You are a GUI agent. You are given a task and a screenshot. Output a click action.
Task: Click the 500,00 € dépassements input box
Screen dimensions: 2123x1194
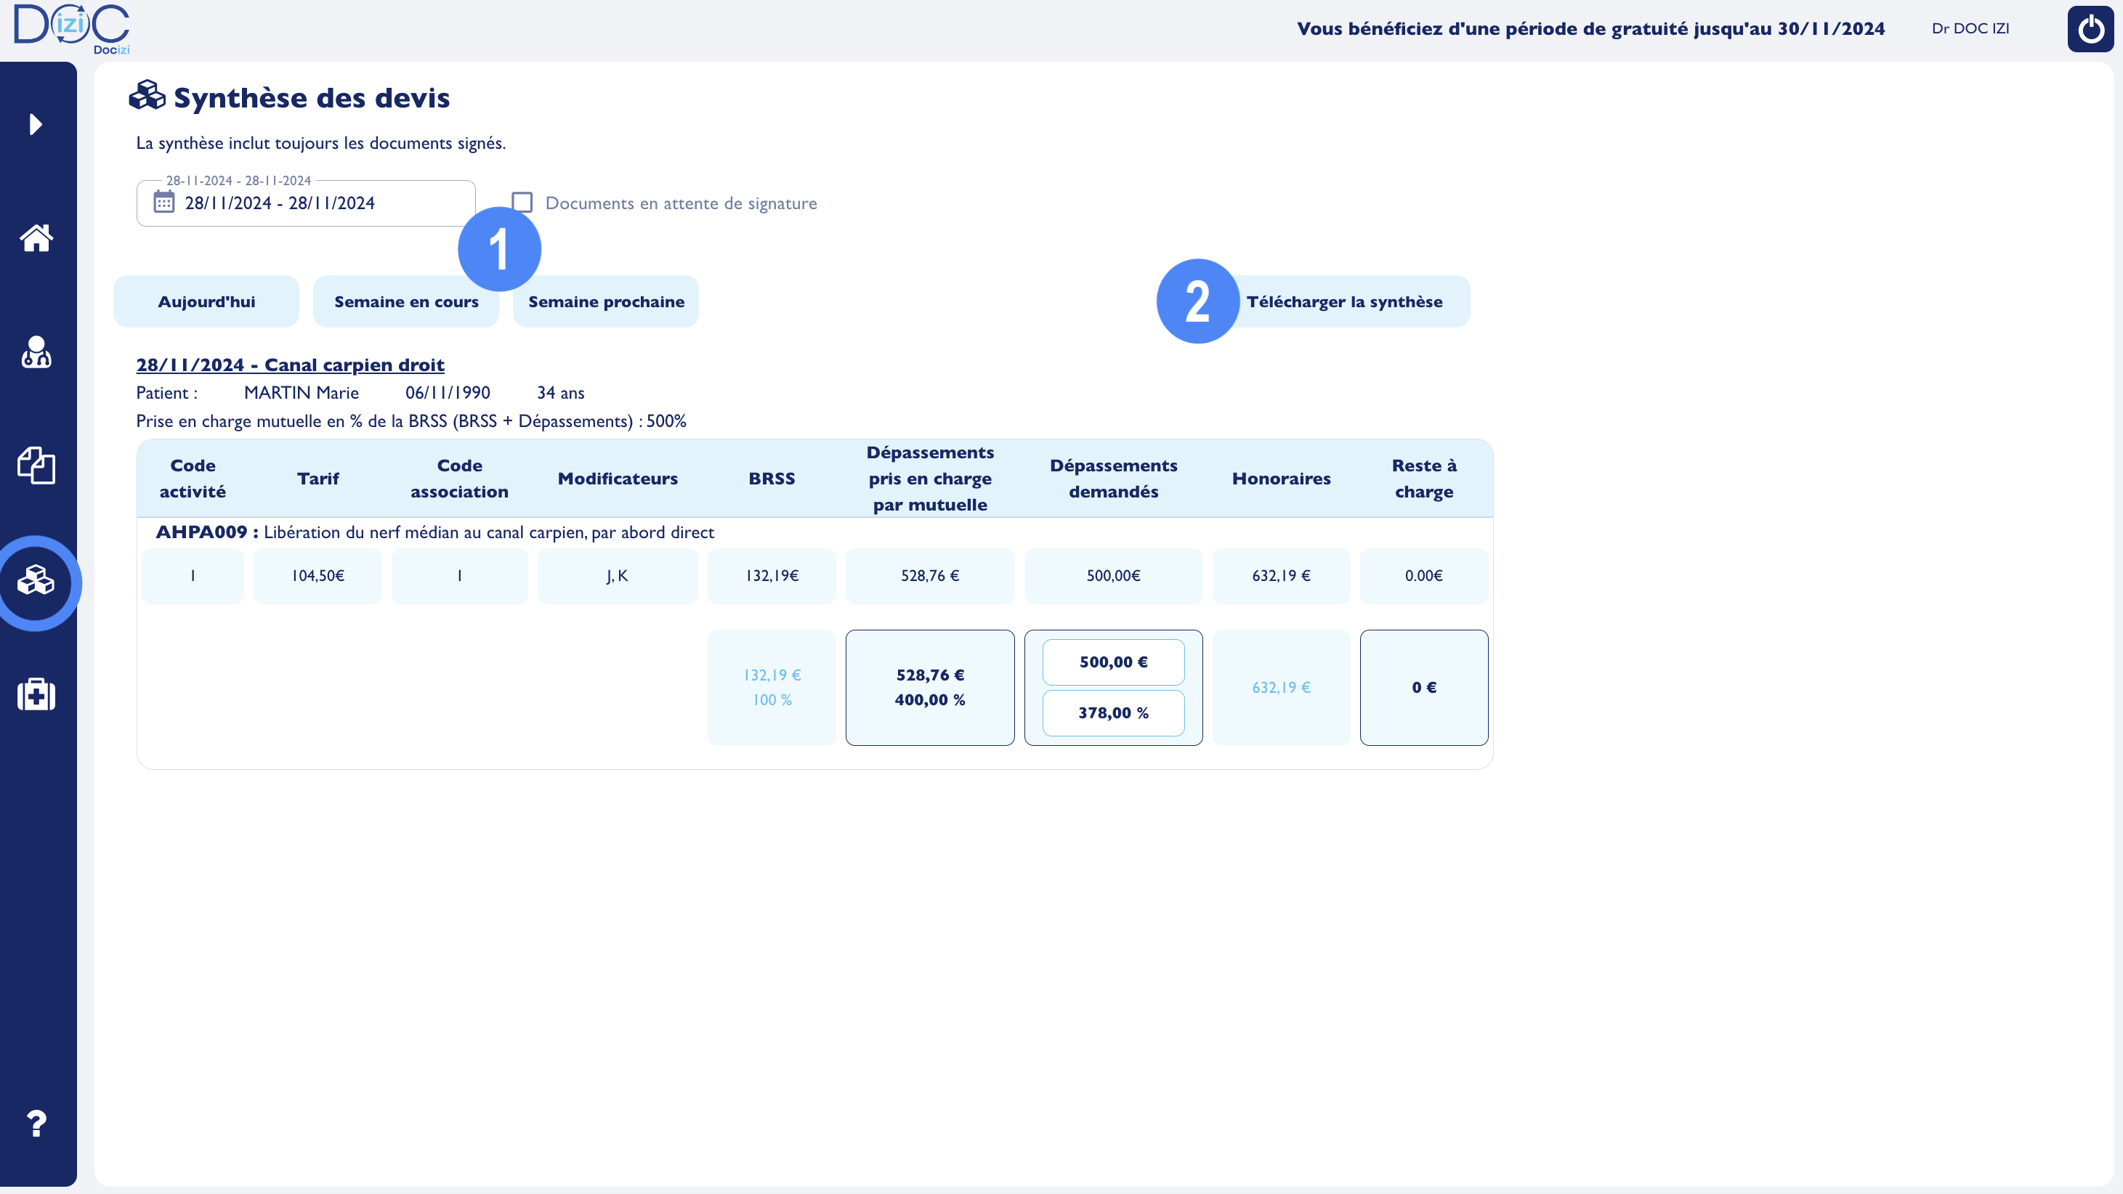point(1113,662)
